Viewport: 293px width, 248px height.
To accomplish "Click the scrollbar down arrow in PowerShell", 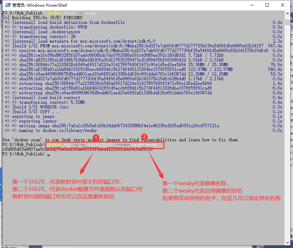I will pos(287,243).
